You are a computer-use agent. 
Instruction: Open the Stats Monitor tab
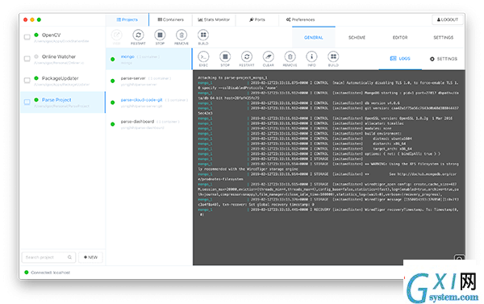[x=214, y=19]
